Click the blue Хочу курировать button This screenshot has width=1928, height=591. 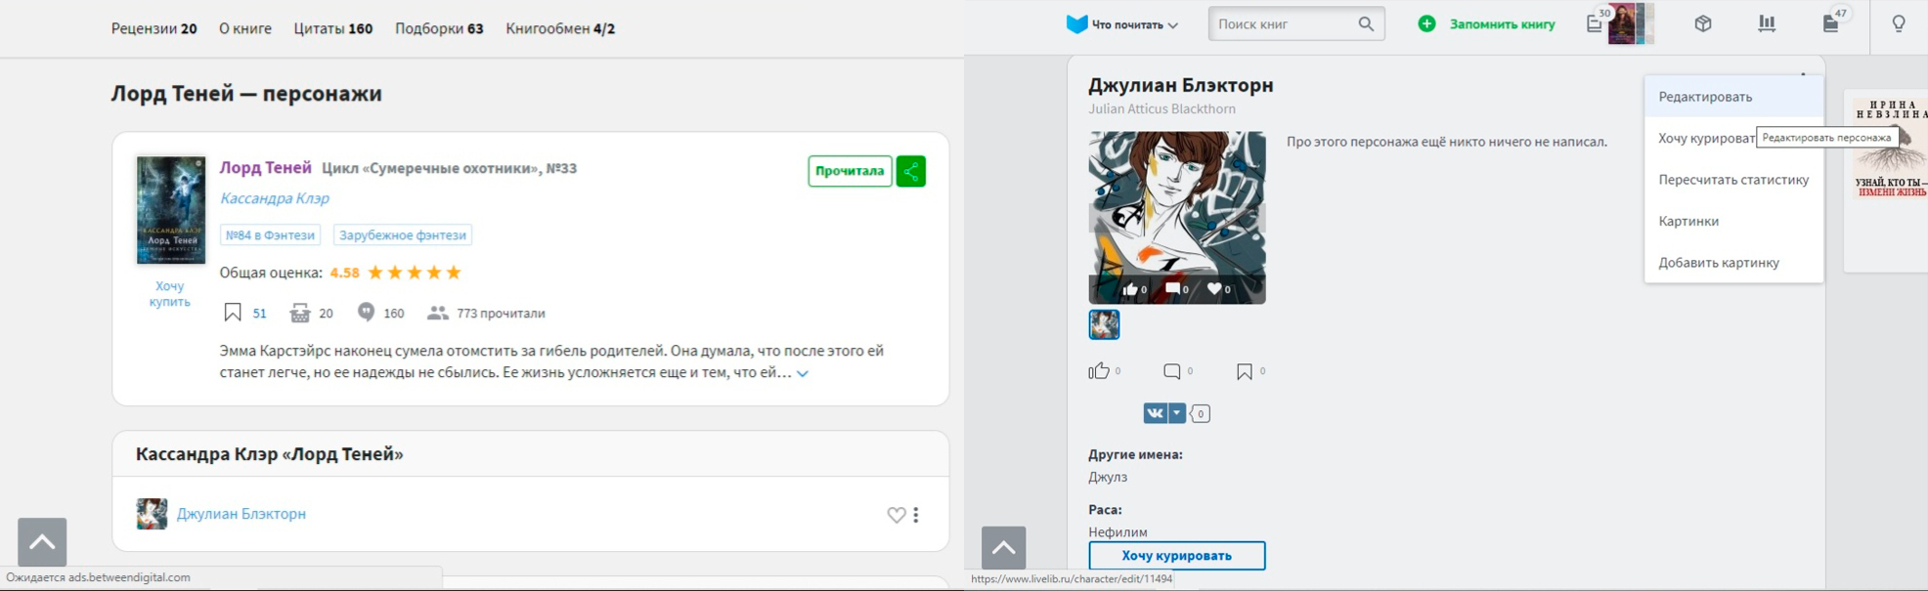[1177, 556]
